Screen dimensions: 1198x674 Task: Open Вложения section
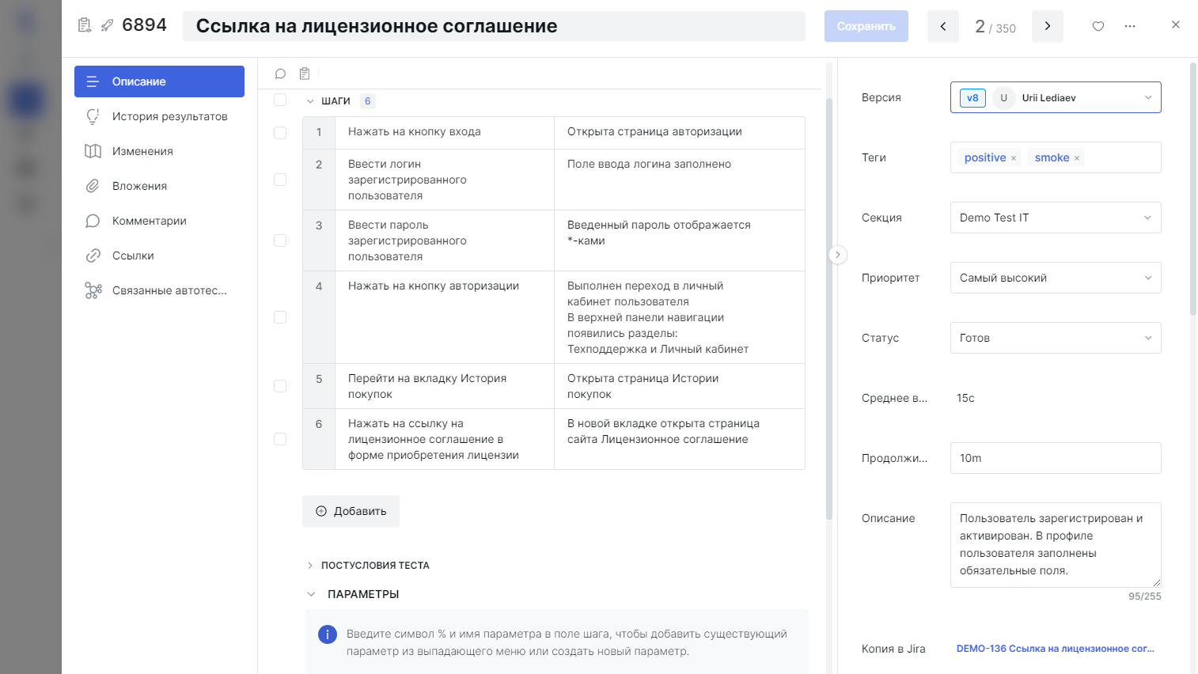[x=159, y=186]
